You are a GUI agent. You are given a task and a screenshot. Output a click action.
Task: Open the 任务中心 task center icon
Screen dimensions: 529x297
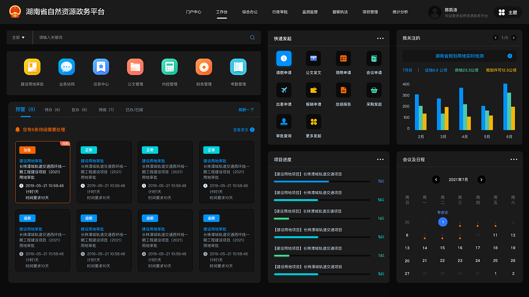coord(101,66)
